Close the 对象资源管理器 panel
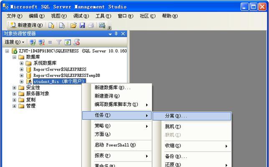The width and height of the screenshot is (269, 167). pyautogui.click(x=123, y=34)
